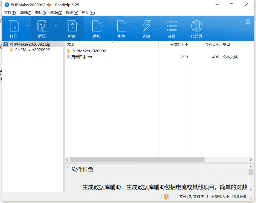Click the 软件特色 comment heading
Image resolution: width=256 pixels, height=203 pixels.
82,170
